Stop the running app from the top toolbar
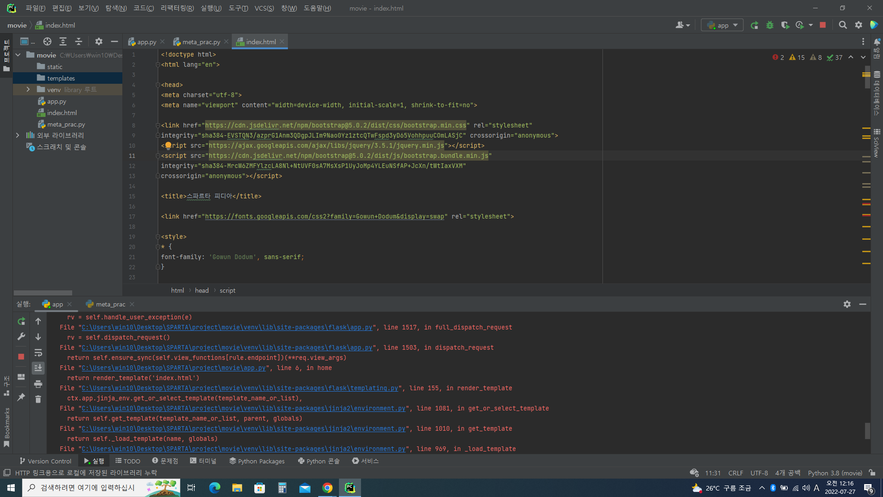The width and height of the screenshot is (883, 497). click(x=823, y=25)
